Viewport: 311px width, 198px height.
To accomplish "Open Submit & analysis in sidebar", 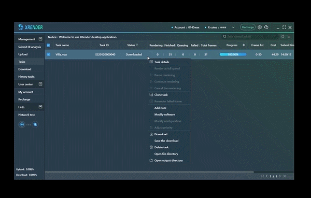I will (x=30, y=47).
